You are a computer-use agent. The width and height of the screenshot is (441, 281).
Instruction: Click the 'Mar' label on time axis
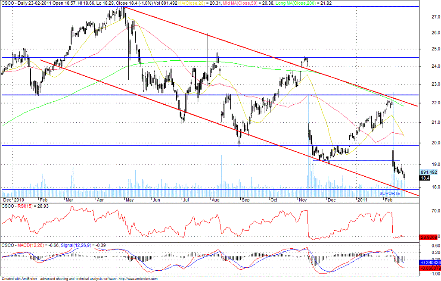pos(69,200)
